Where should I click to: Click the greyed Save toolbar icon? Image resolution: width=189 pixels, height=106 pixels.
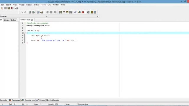[x=5, y=8]
